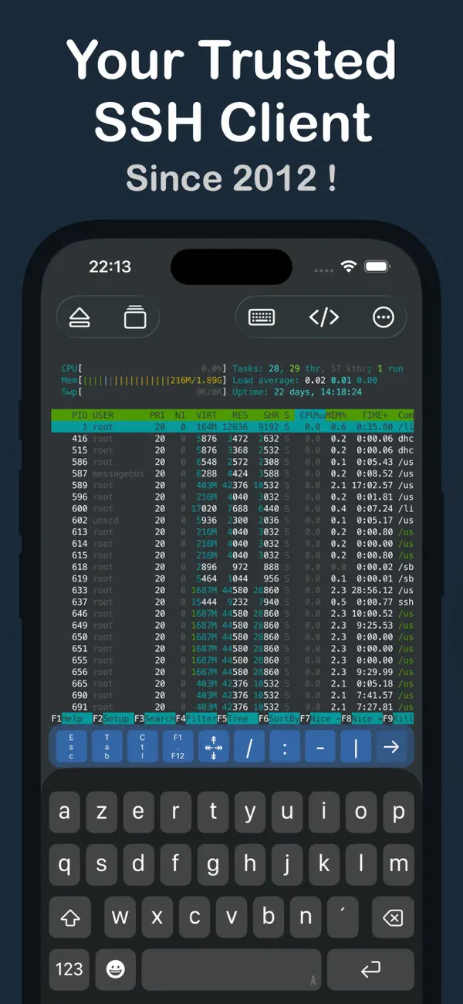Select process row 602 unscd
This screenshot has width=463, height=1004.
pyautogui.click(x=232, y=521)
